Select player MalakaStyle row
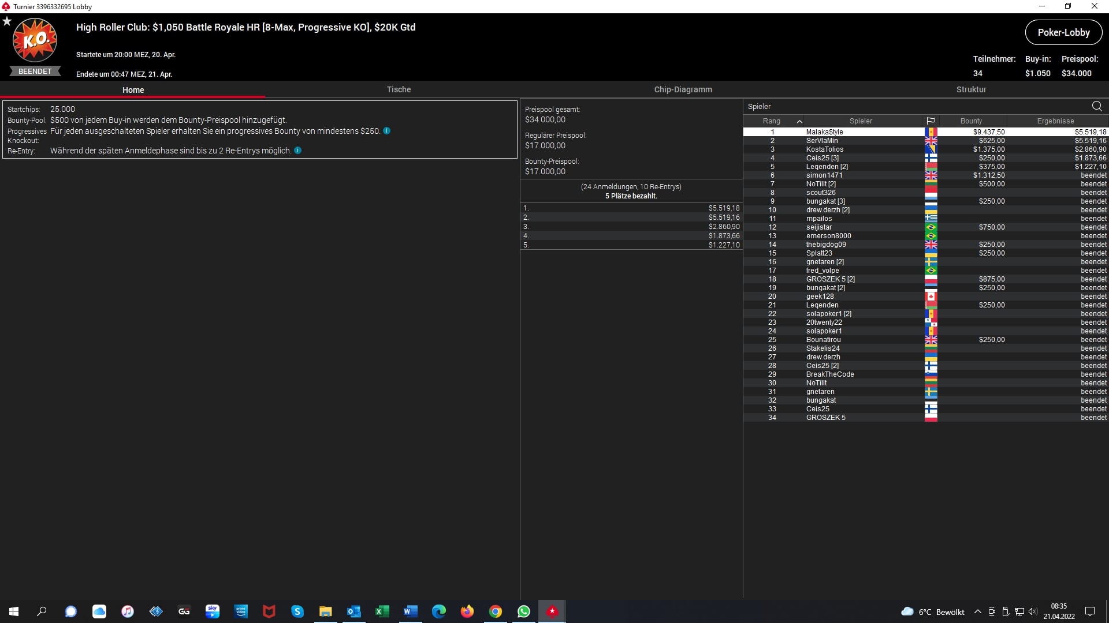1109x623 pixels. click(x=824, y=132)
